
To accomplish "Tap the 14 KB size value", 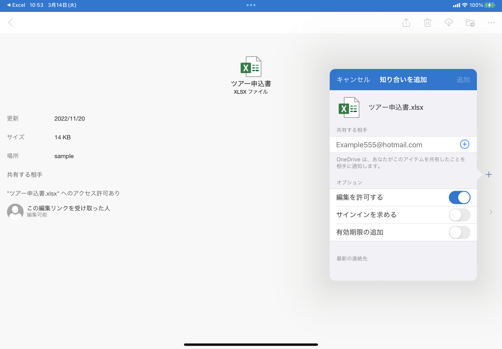I will (63, 137).
